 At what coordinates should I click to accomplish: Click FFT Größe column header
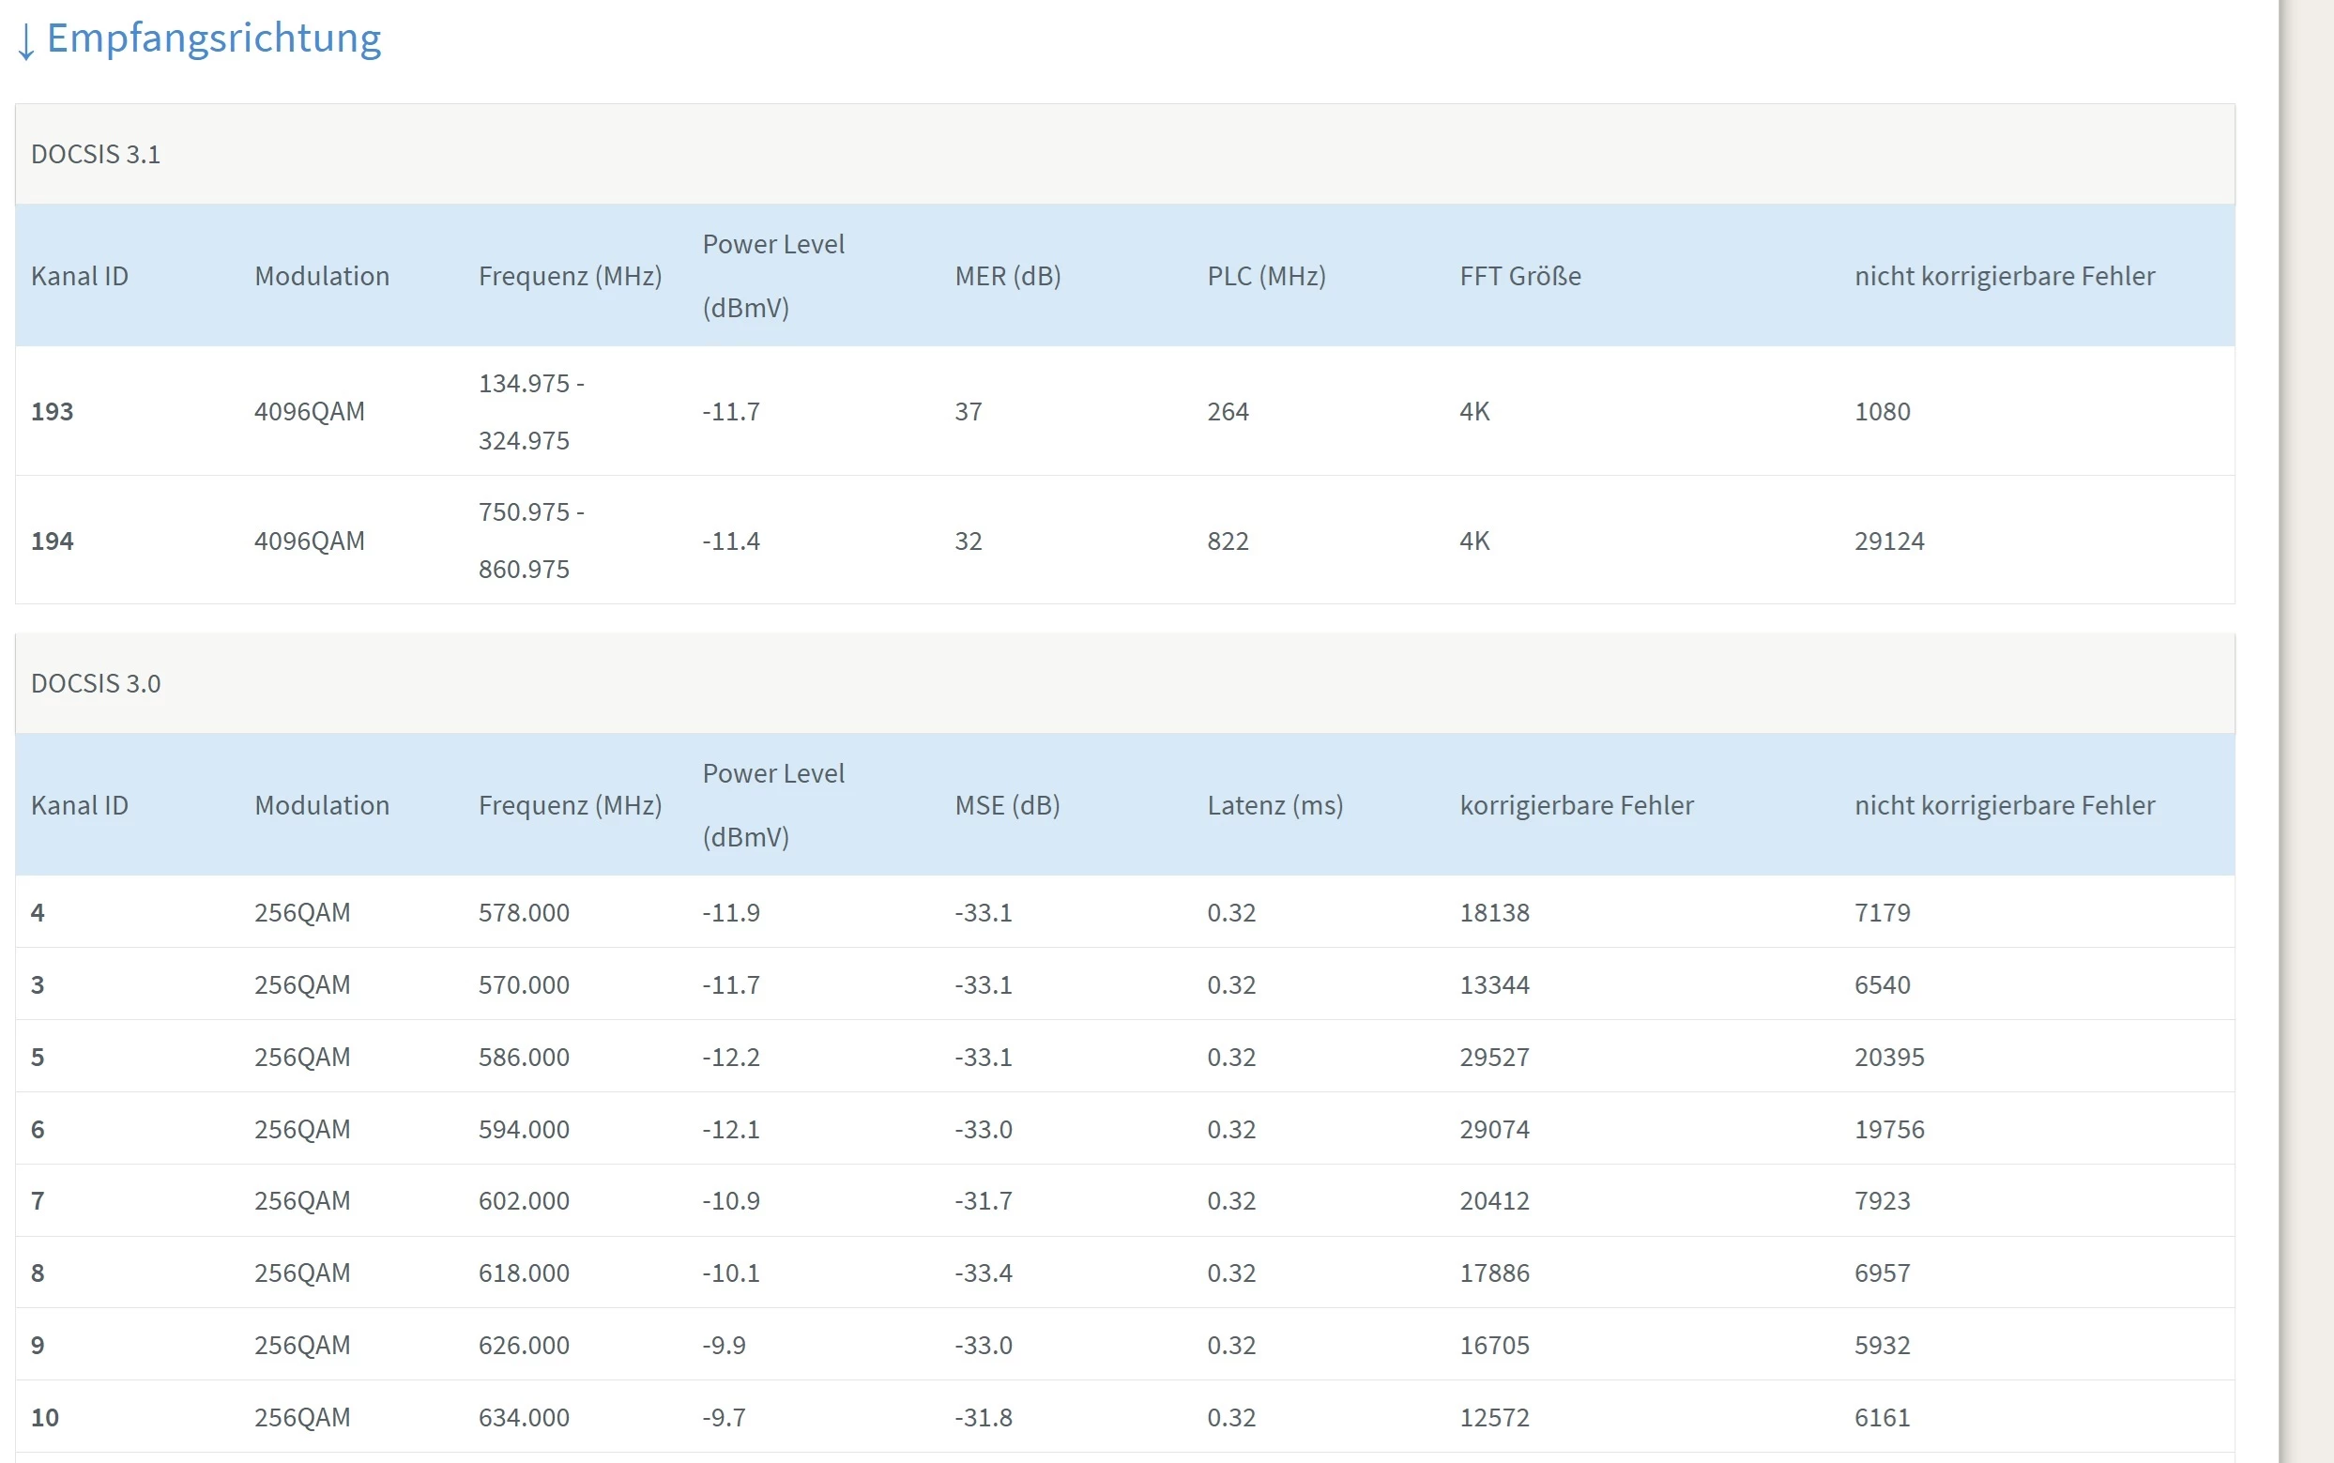point(1519,277)
